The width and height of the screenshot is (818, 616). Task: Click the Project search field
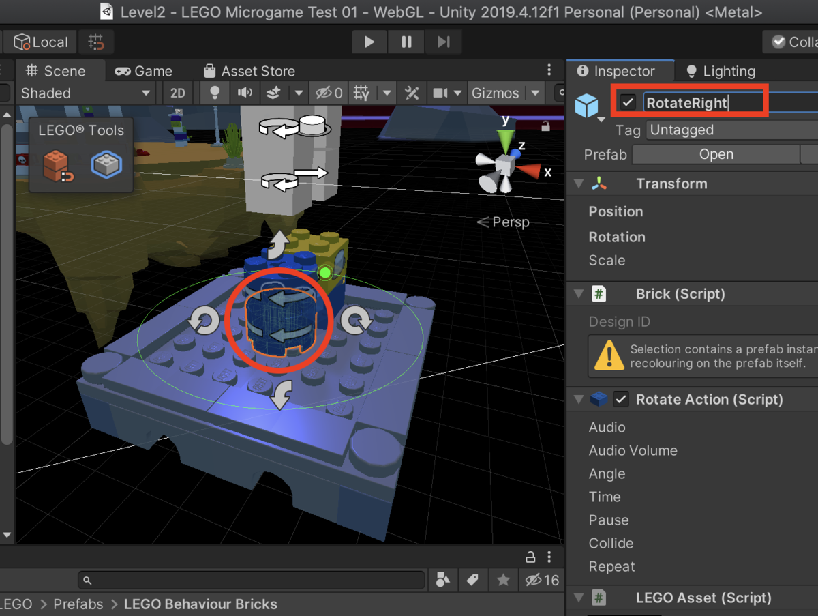pyautogui.click(x=252, y=581)
